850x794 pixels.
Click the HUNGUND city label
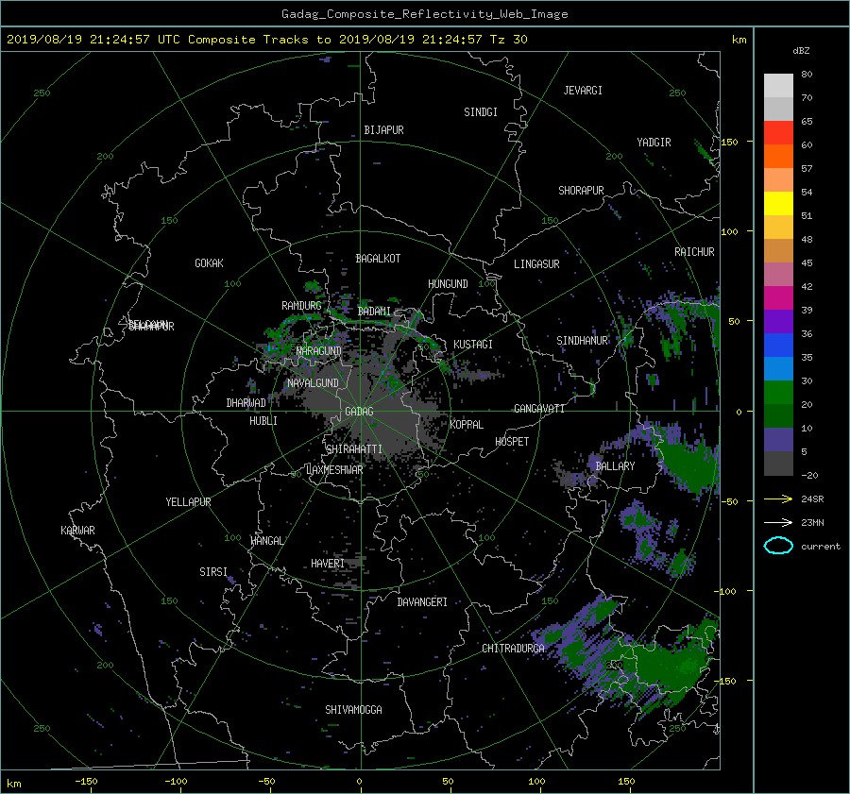[448, 284]
